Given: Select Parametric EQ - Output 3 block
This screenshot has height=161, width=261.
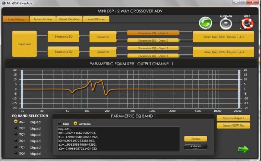Looking at the screenshot, I should pos(153,48).
